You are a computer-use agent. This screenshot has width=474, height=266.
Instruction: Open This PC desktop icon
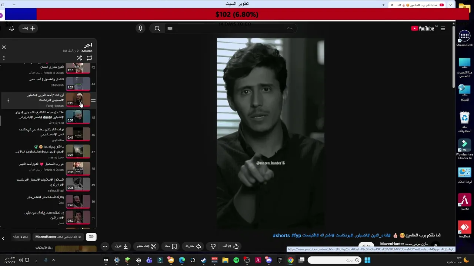[464, 67]
